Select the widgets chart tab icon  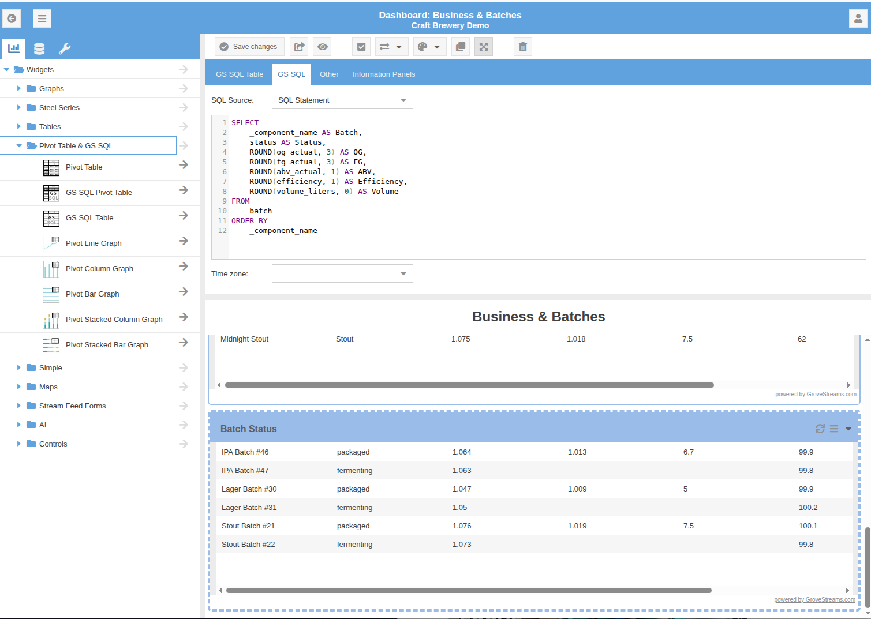pos(13,48)
